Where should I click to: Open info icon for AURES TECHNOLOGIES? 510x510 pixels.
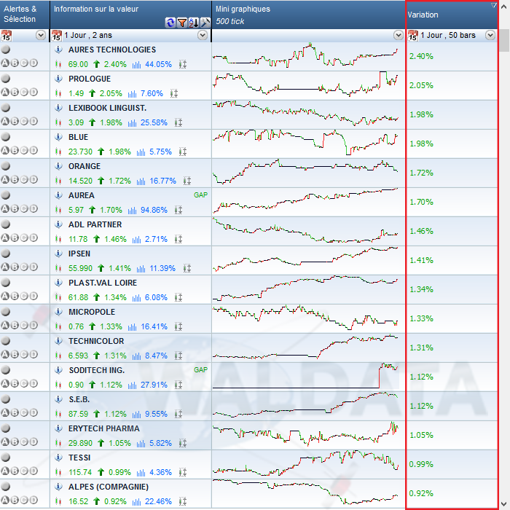point(58,50)
